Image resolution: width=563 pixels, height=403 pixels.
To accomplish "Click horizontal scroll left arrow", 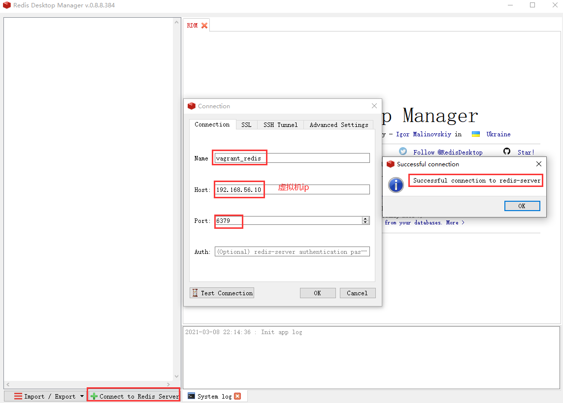I will click(8, 384).
